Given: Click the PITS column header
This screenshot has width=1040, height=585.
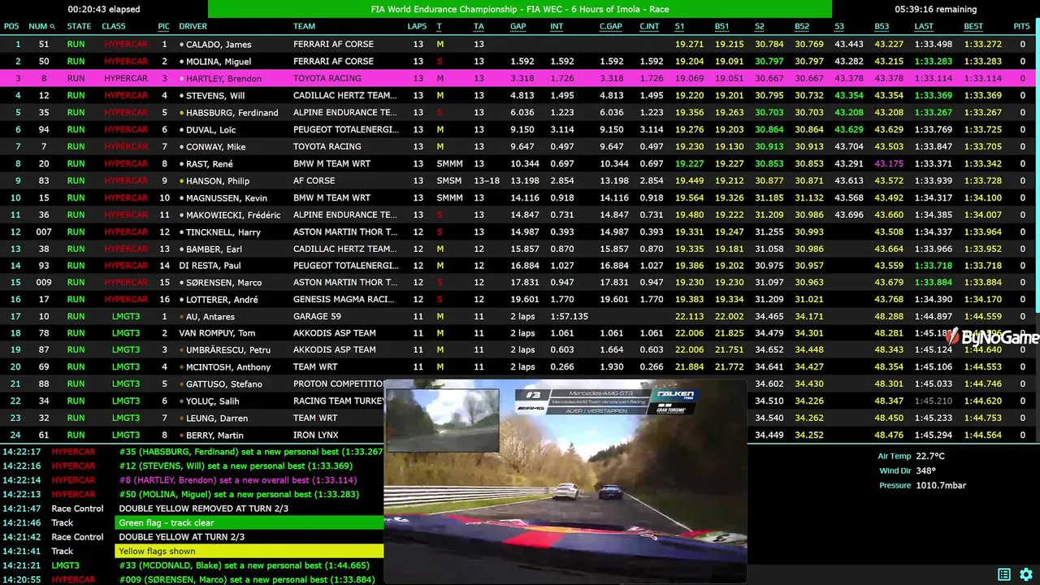Looking at the screenshot, I should pyautogui.click(x=1021, y=27).
